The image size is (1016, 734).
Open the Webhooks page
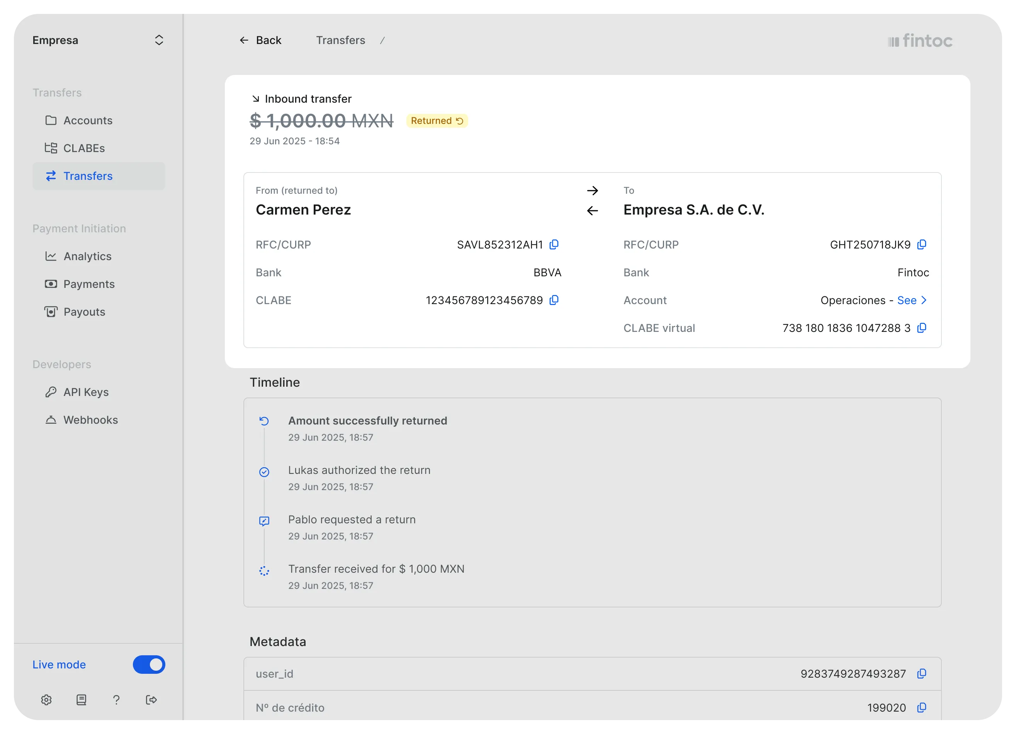coord(90,420)
